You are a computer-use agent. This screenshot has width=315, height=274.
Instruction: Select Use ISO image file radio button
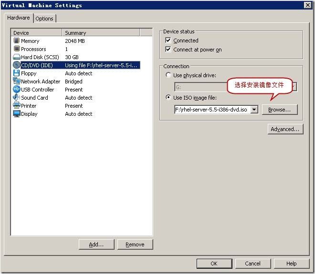coord(168,98)
